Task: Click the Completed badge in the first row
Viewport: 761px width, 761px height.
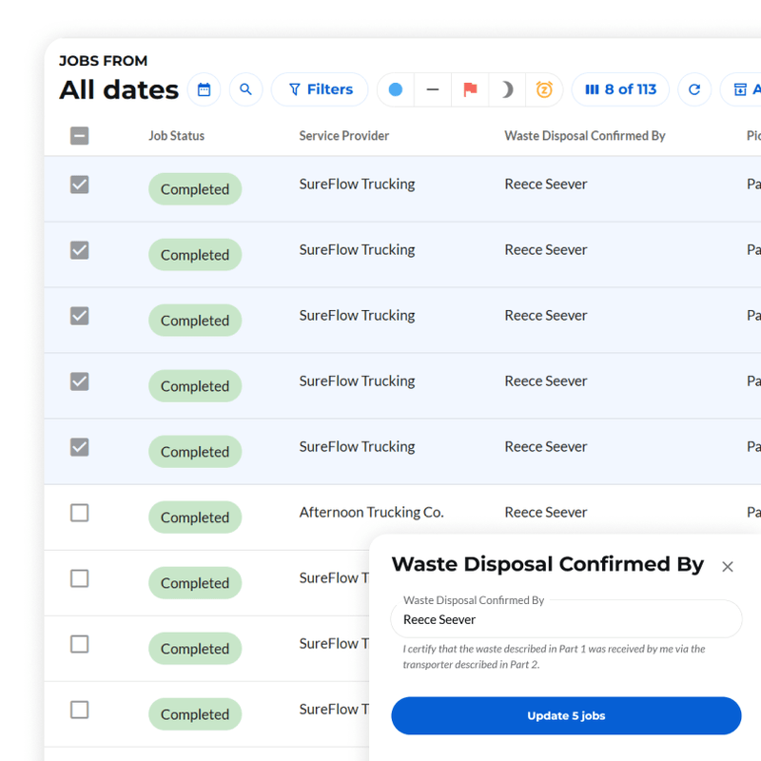Action: click(x=195, y=189)
